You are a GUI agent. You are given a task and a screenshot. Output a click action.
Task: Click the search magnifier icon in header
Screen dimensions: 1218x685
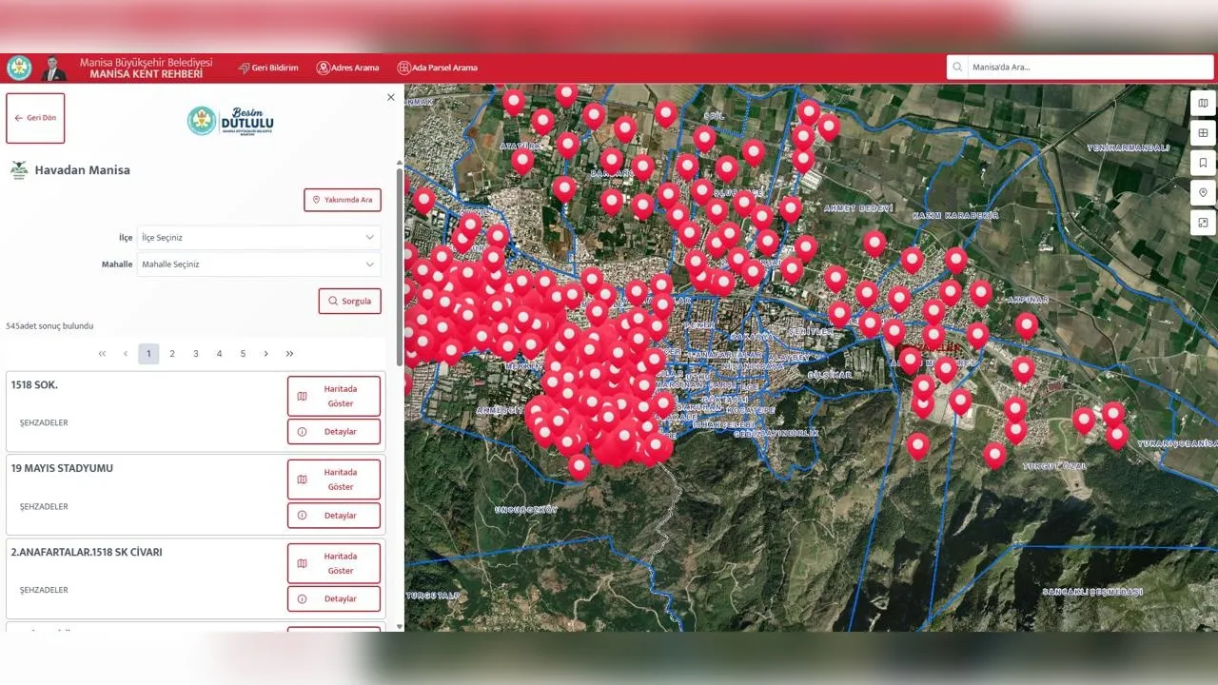957,68
